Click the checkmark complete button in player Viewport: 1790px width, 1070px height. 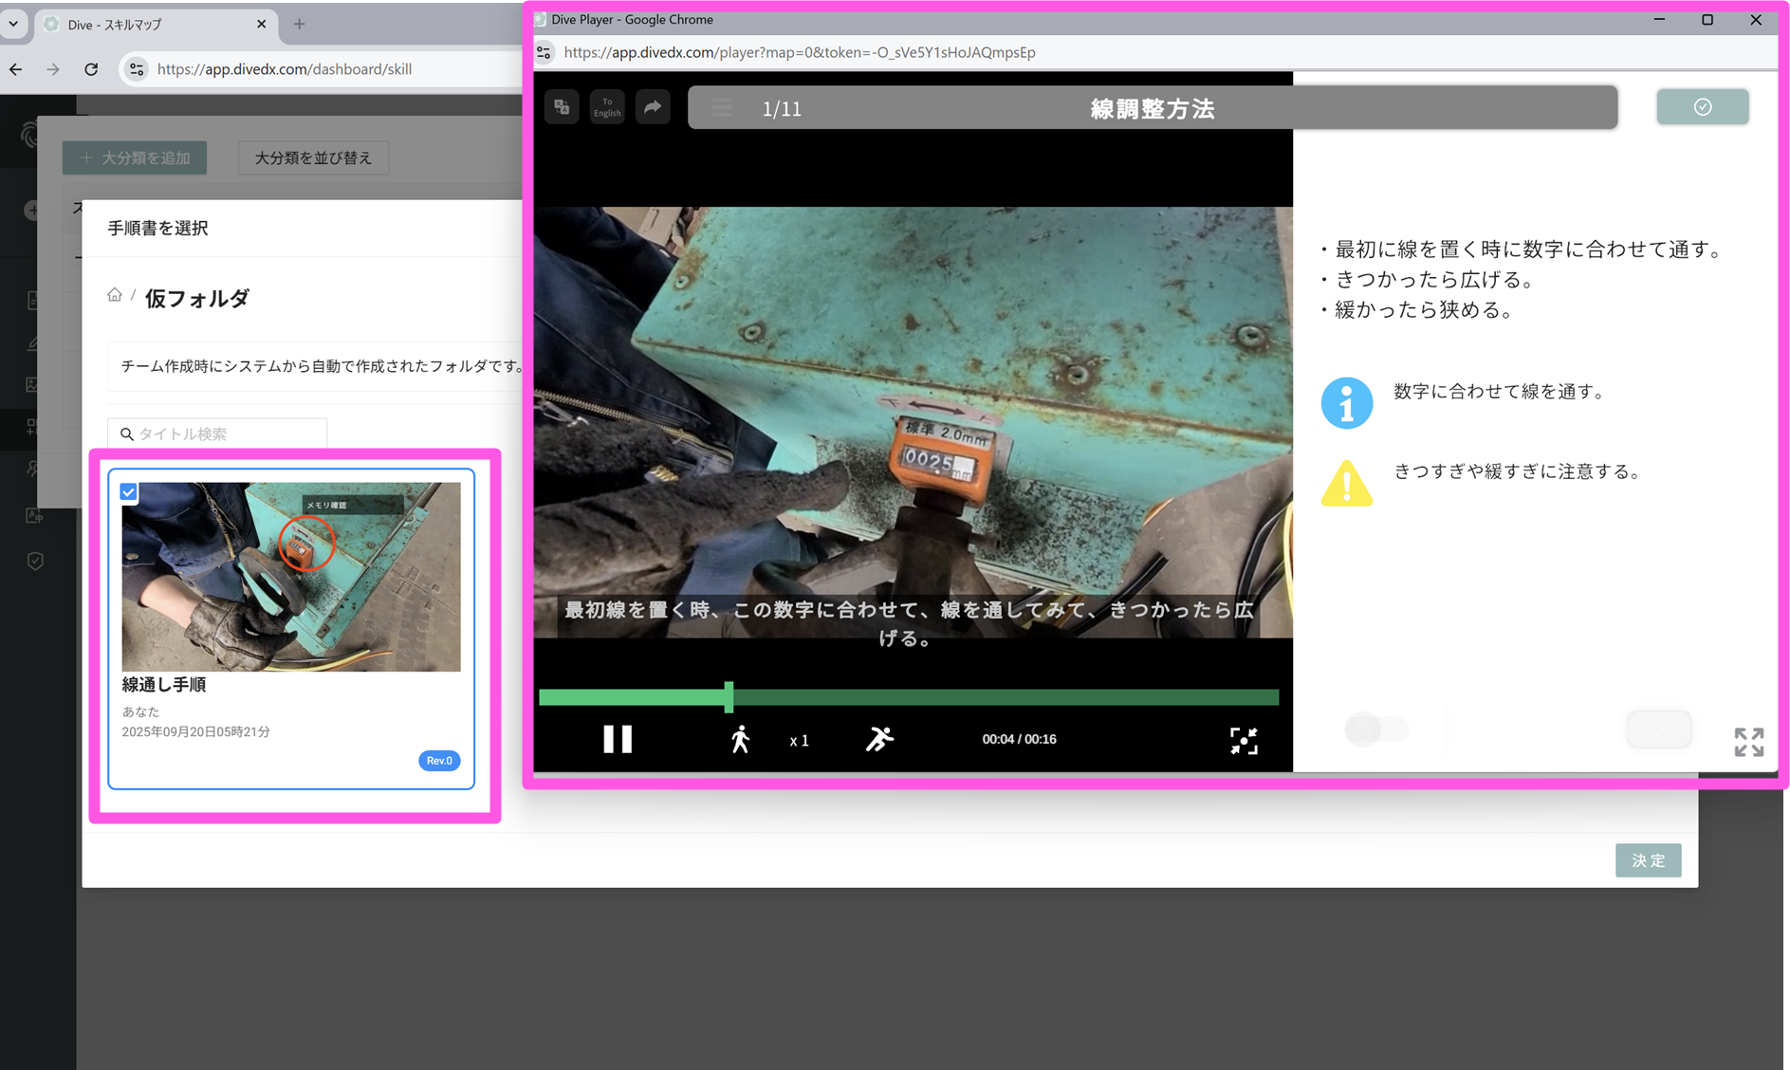1702,107
